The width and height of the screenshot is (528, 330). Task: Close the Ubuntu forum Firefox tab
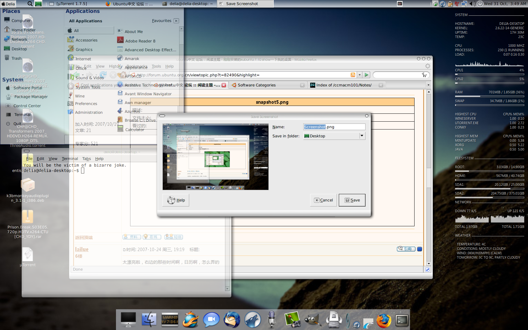224,85
